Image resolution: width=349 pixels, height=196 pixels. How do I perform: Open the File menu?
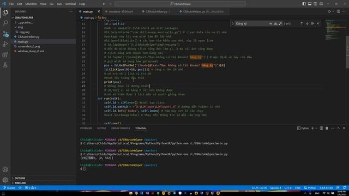point(11,4)
